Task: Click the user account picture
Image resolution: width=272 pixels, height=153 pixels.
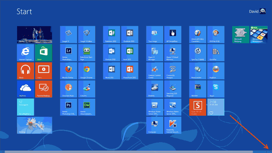Action: (263, 11)
